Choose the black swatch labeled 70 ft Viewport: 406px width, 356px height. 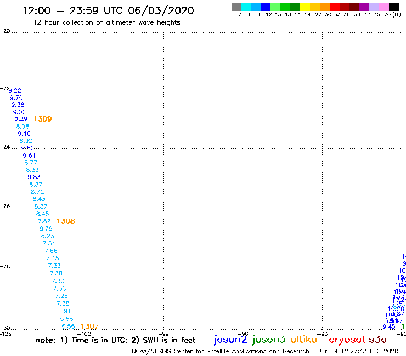[394, 7]
